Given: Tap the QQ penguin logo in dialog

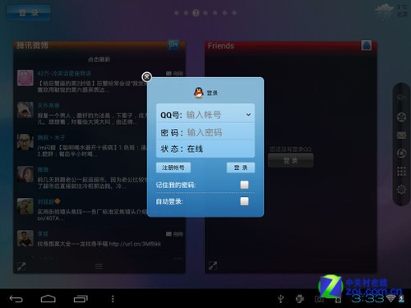Looking at the screenshot, I should 199,93.
